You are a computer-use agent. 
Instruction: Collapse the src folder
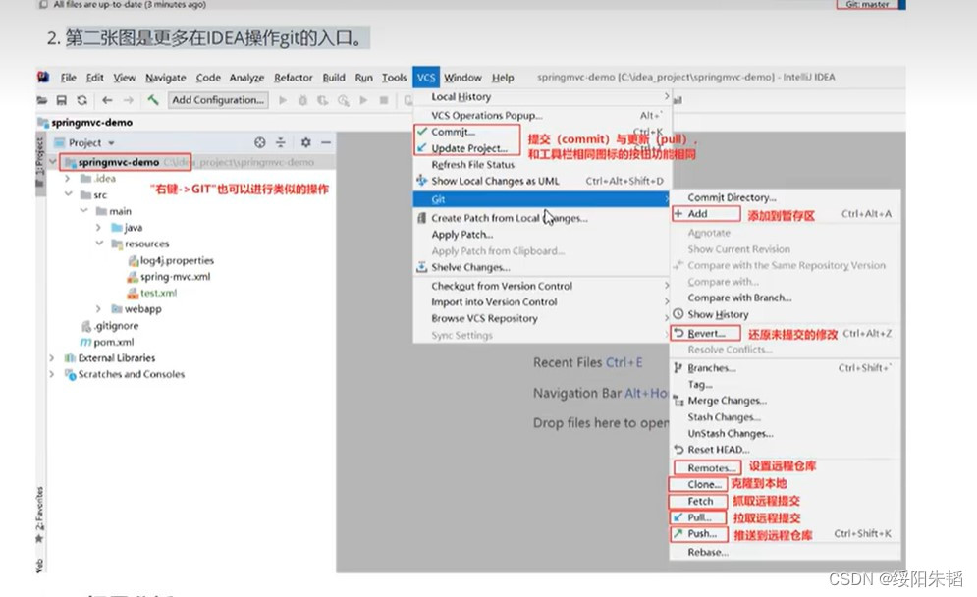pyautogui.click(x=68, y=194)
